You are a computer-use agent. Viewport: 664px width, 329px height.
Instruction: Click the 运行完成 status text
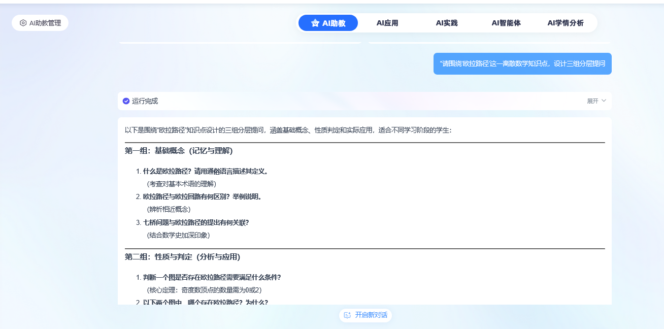(145, 101)
